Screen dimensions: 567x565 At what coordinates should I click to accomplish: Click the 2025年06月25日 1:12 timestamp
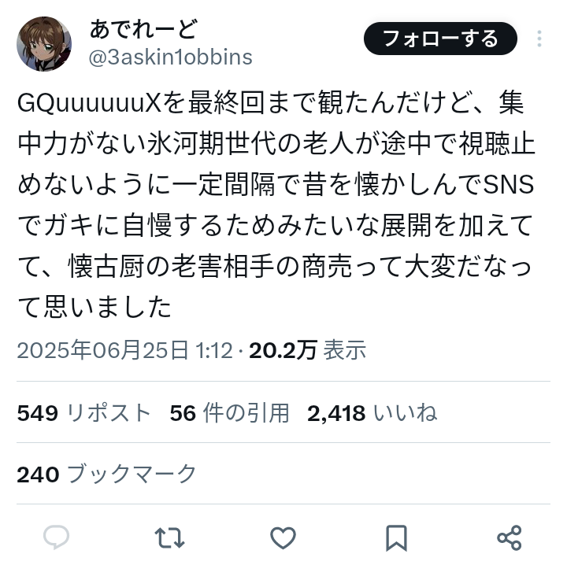[x=124, y=350]
